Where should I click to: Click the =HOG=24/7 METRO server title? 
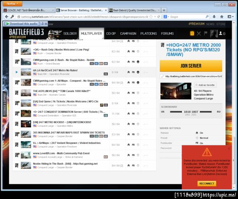coord(194,50)
